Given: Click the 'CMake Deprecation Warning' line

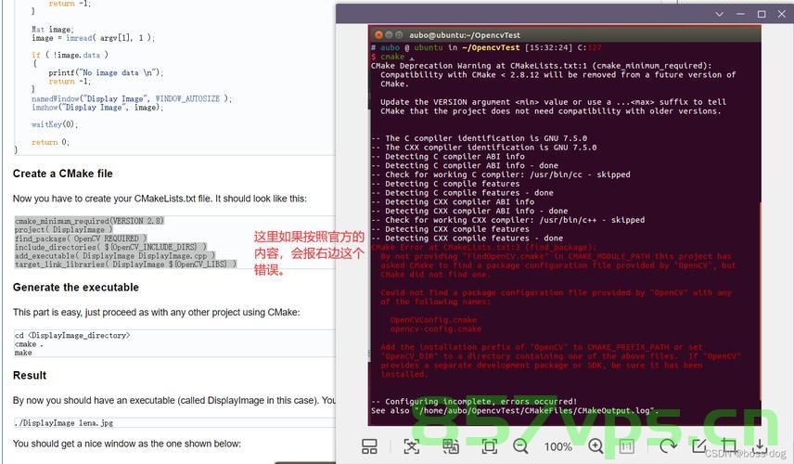Looking at the screenshot, I should [x=542, y=66].
